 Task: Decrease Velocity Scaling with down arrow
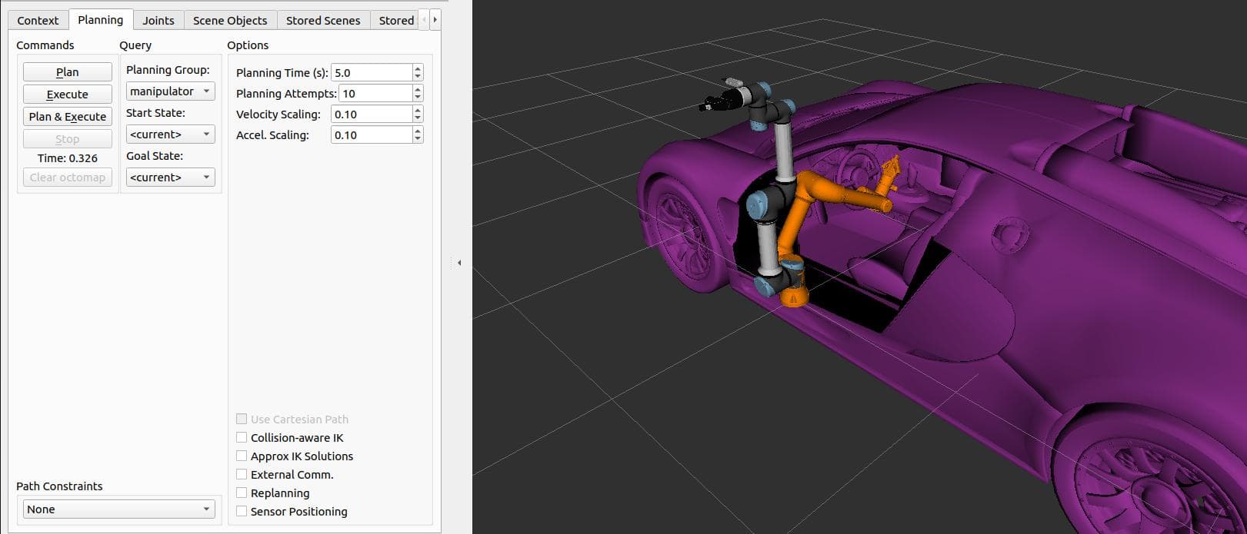coord(418,118)
